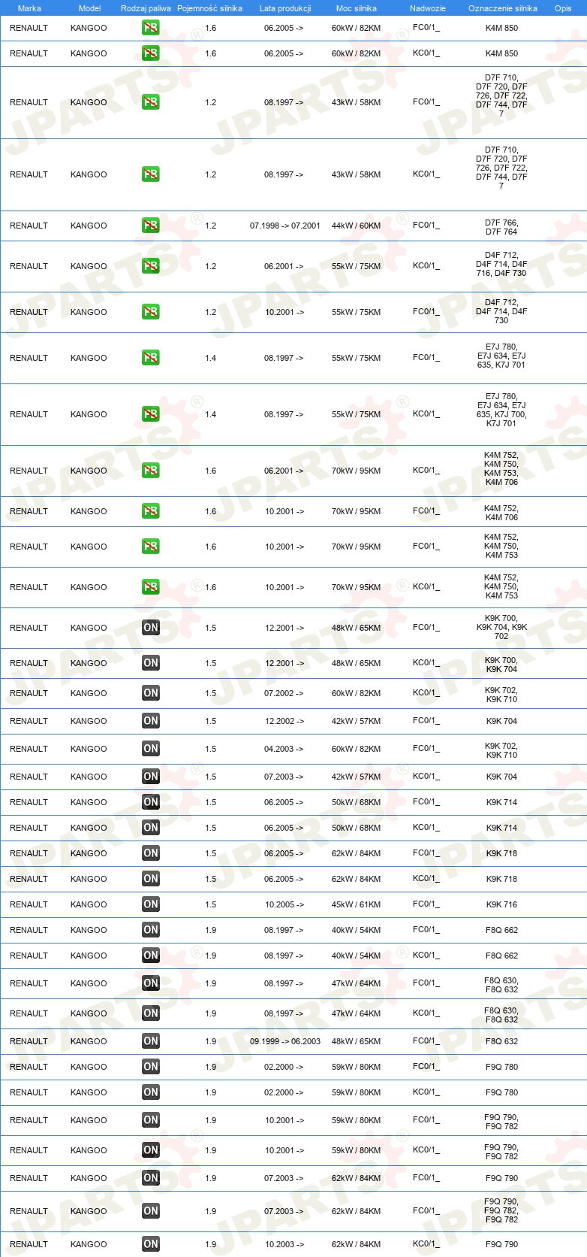Screen dimensions: 587x1257
Task: Select the D7F 766, D7F 764 engine cell
Action: (x=501, y=227)
